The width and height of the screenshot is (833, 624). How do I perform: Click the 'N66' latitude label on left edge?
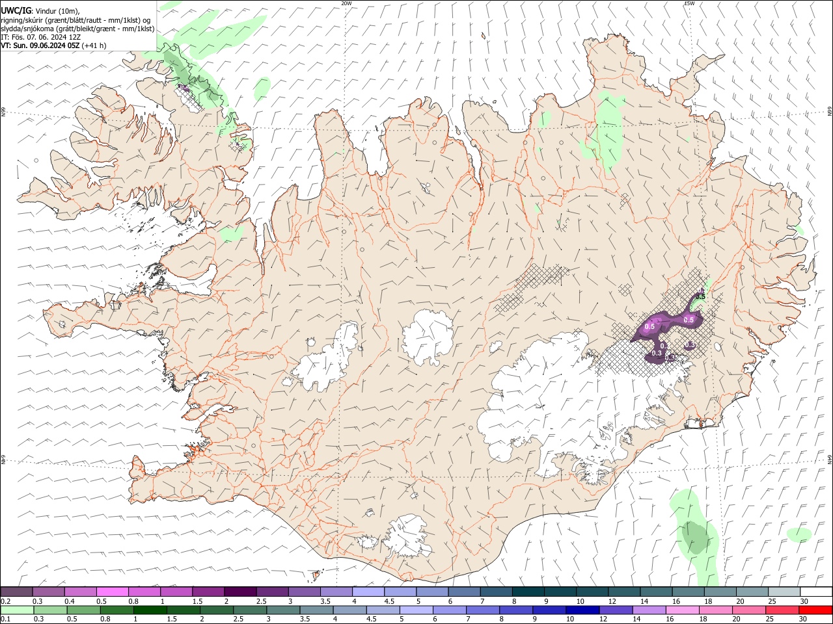3,112
